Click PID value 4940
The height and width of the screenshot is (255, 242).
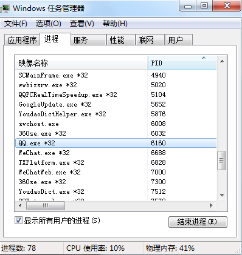click(x=158, y=75)
